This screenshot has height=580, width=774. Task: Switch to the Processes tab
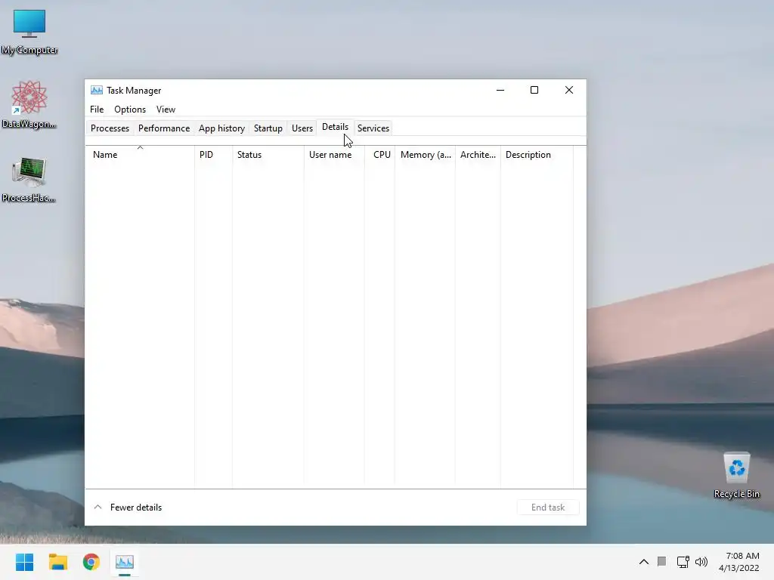click(x=110, y=128)
